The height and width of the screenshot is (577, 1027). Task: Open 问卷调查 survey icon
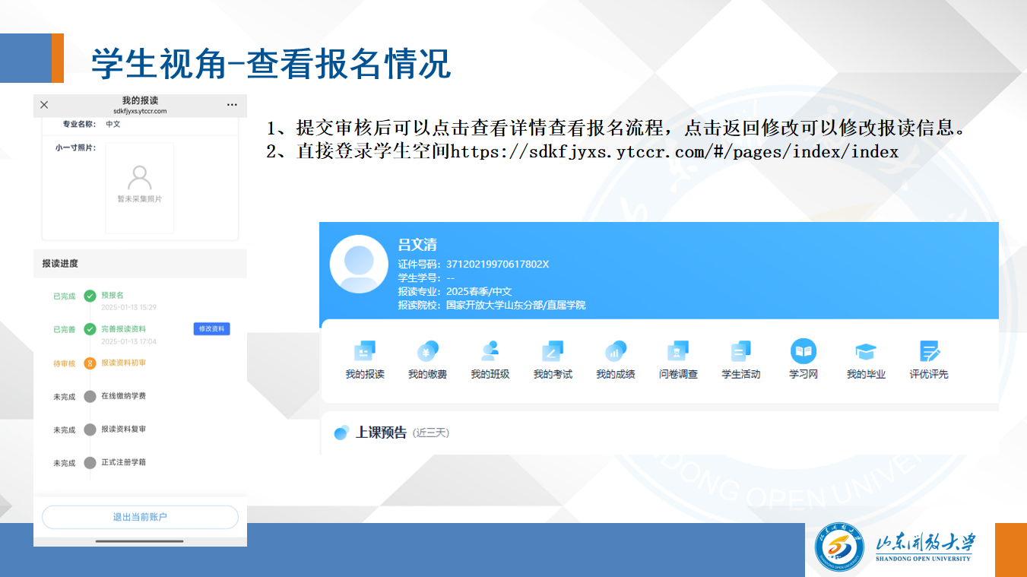click(x=678, y=352)
